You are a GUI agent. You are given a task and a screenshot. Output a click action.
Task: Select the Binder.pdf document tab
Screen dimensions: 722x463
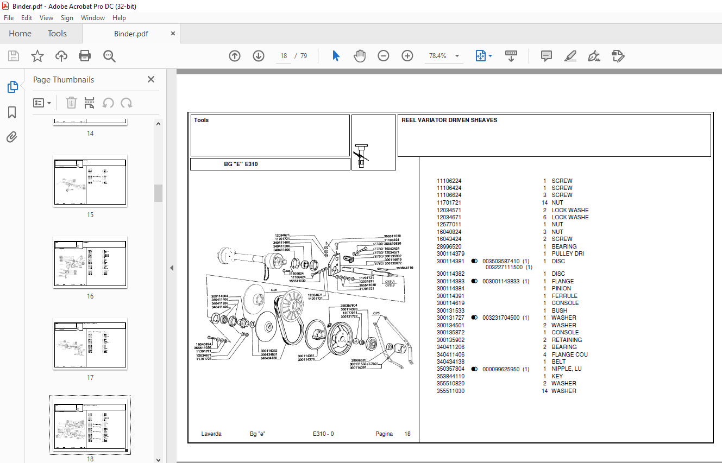(131, 34)
